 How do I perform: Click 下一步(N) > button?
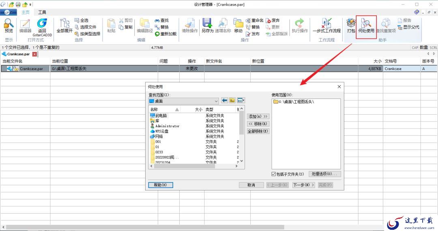(304, 185)
